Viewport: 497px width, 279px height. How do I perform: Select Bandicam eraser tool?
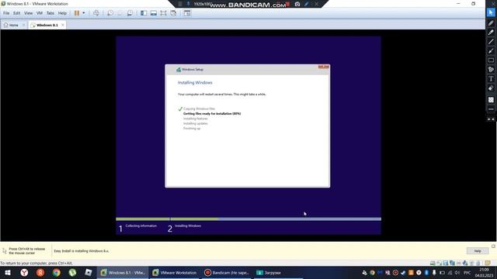pos(491,88)
